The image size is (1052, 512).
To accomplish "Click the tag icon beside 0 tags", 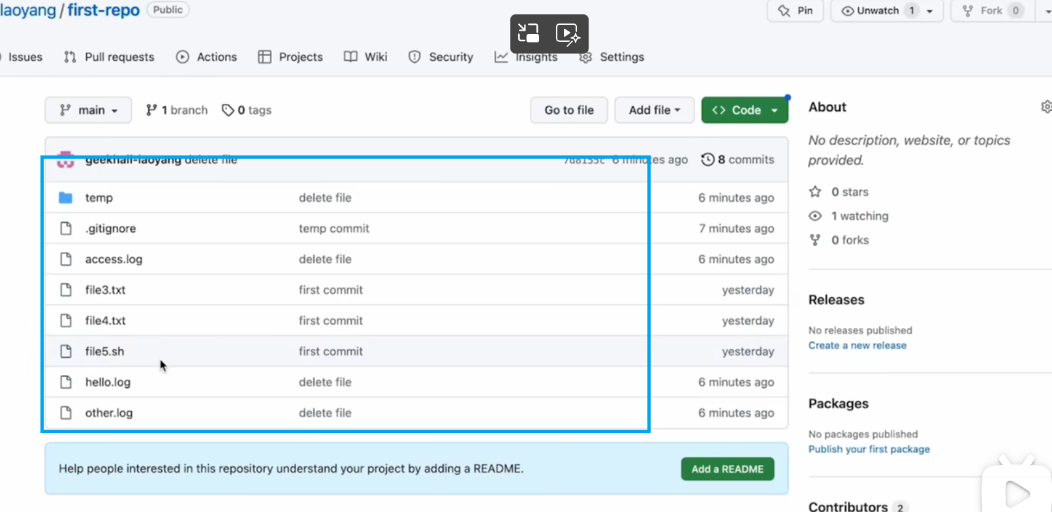I will (x=228, y=110).
